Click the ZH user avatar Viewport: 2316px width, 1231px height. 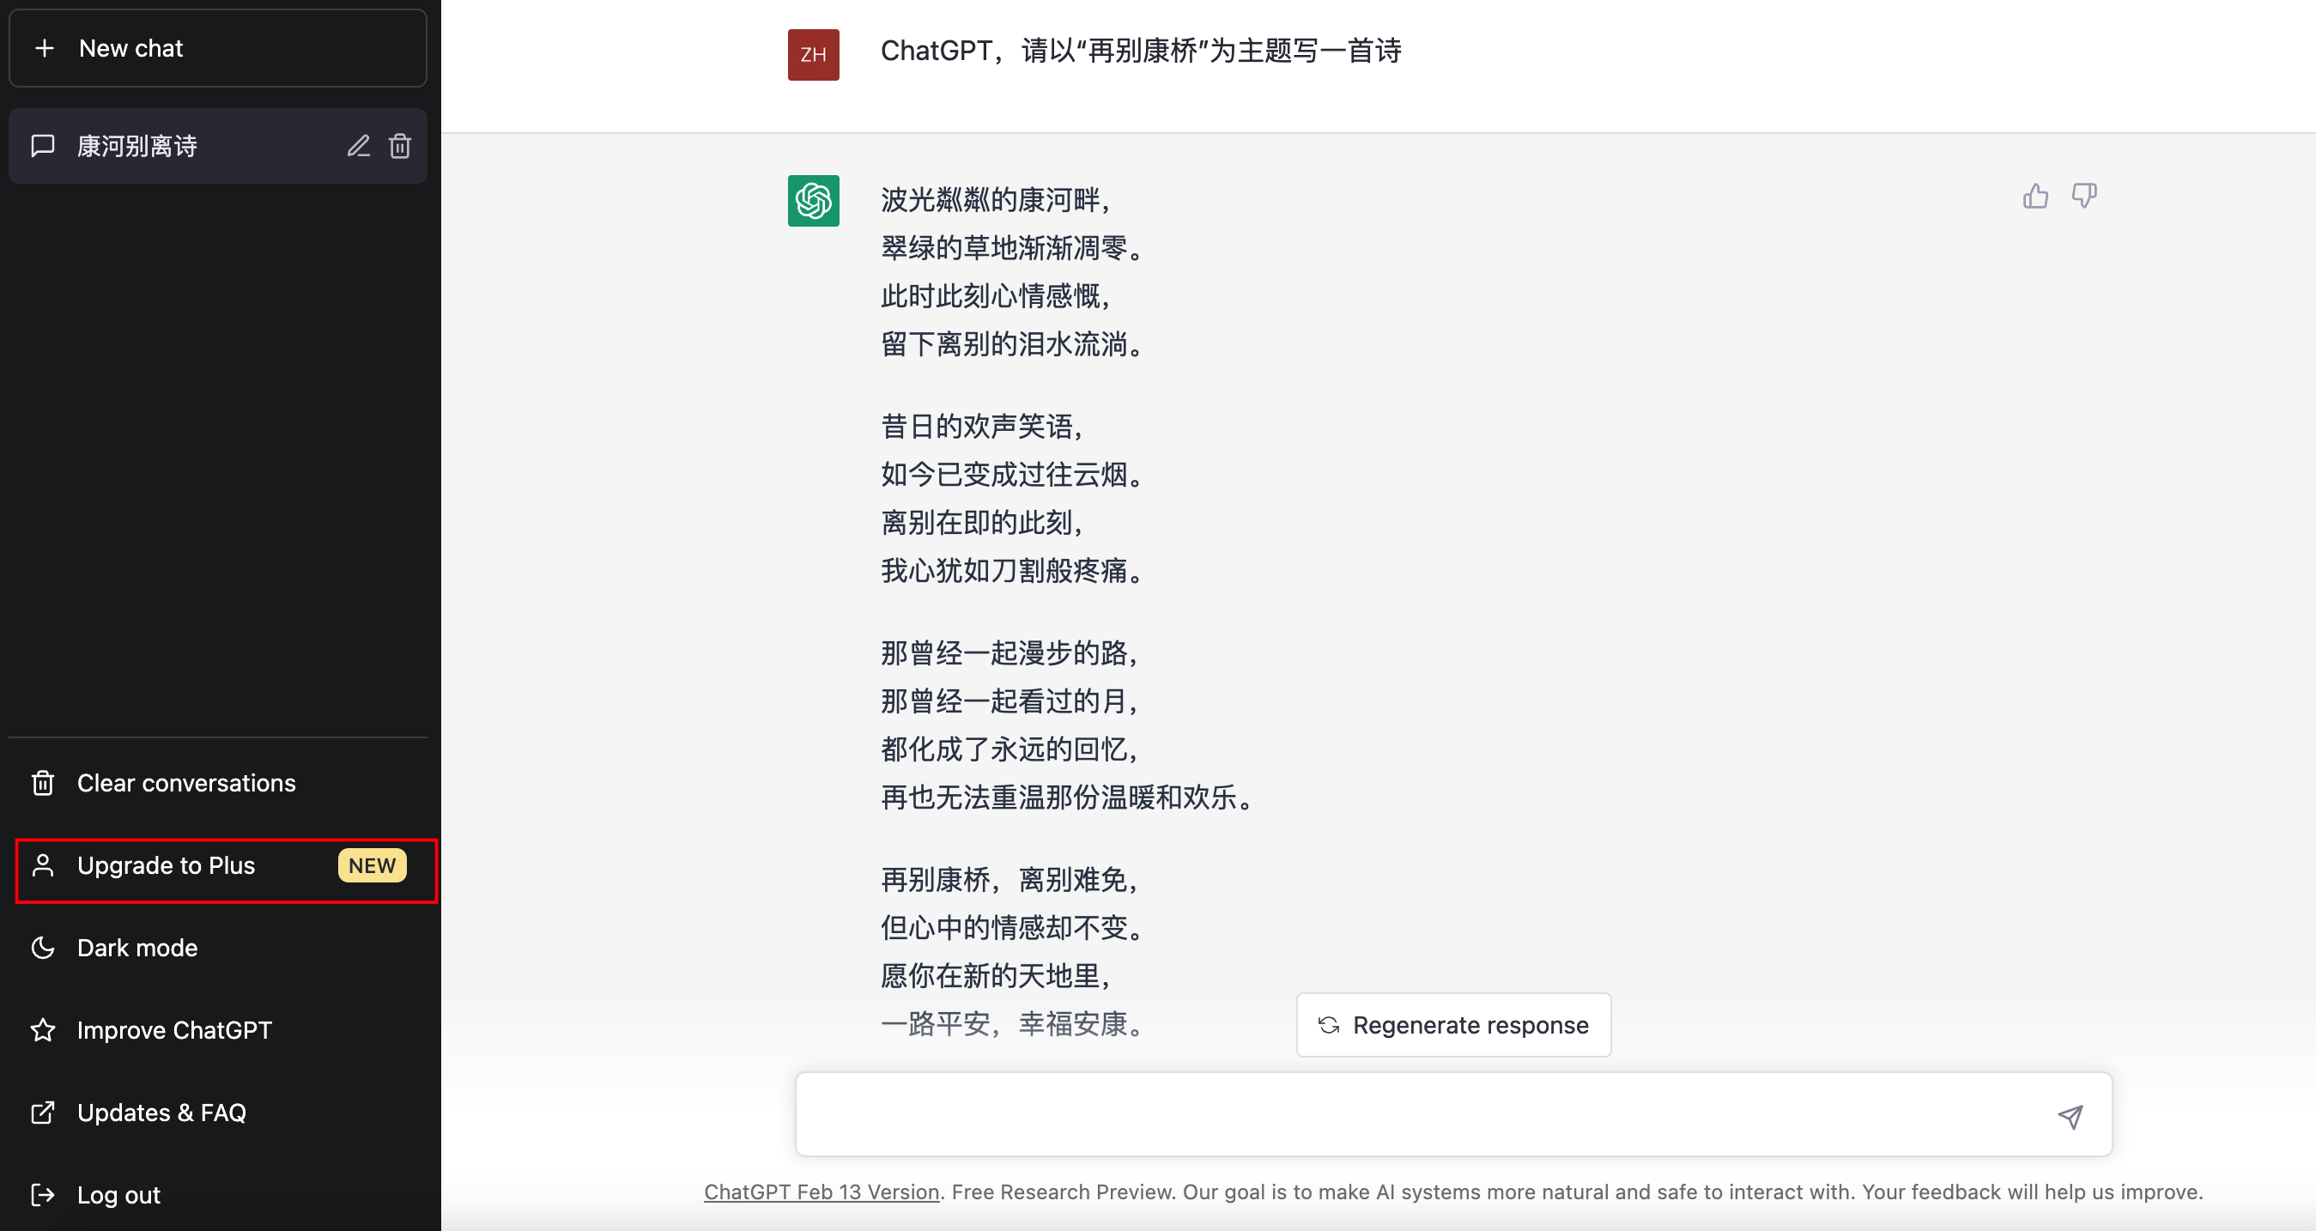[x=814, y=55]
